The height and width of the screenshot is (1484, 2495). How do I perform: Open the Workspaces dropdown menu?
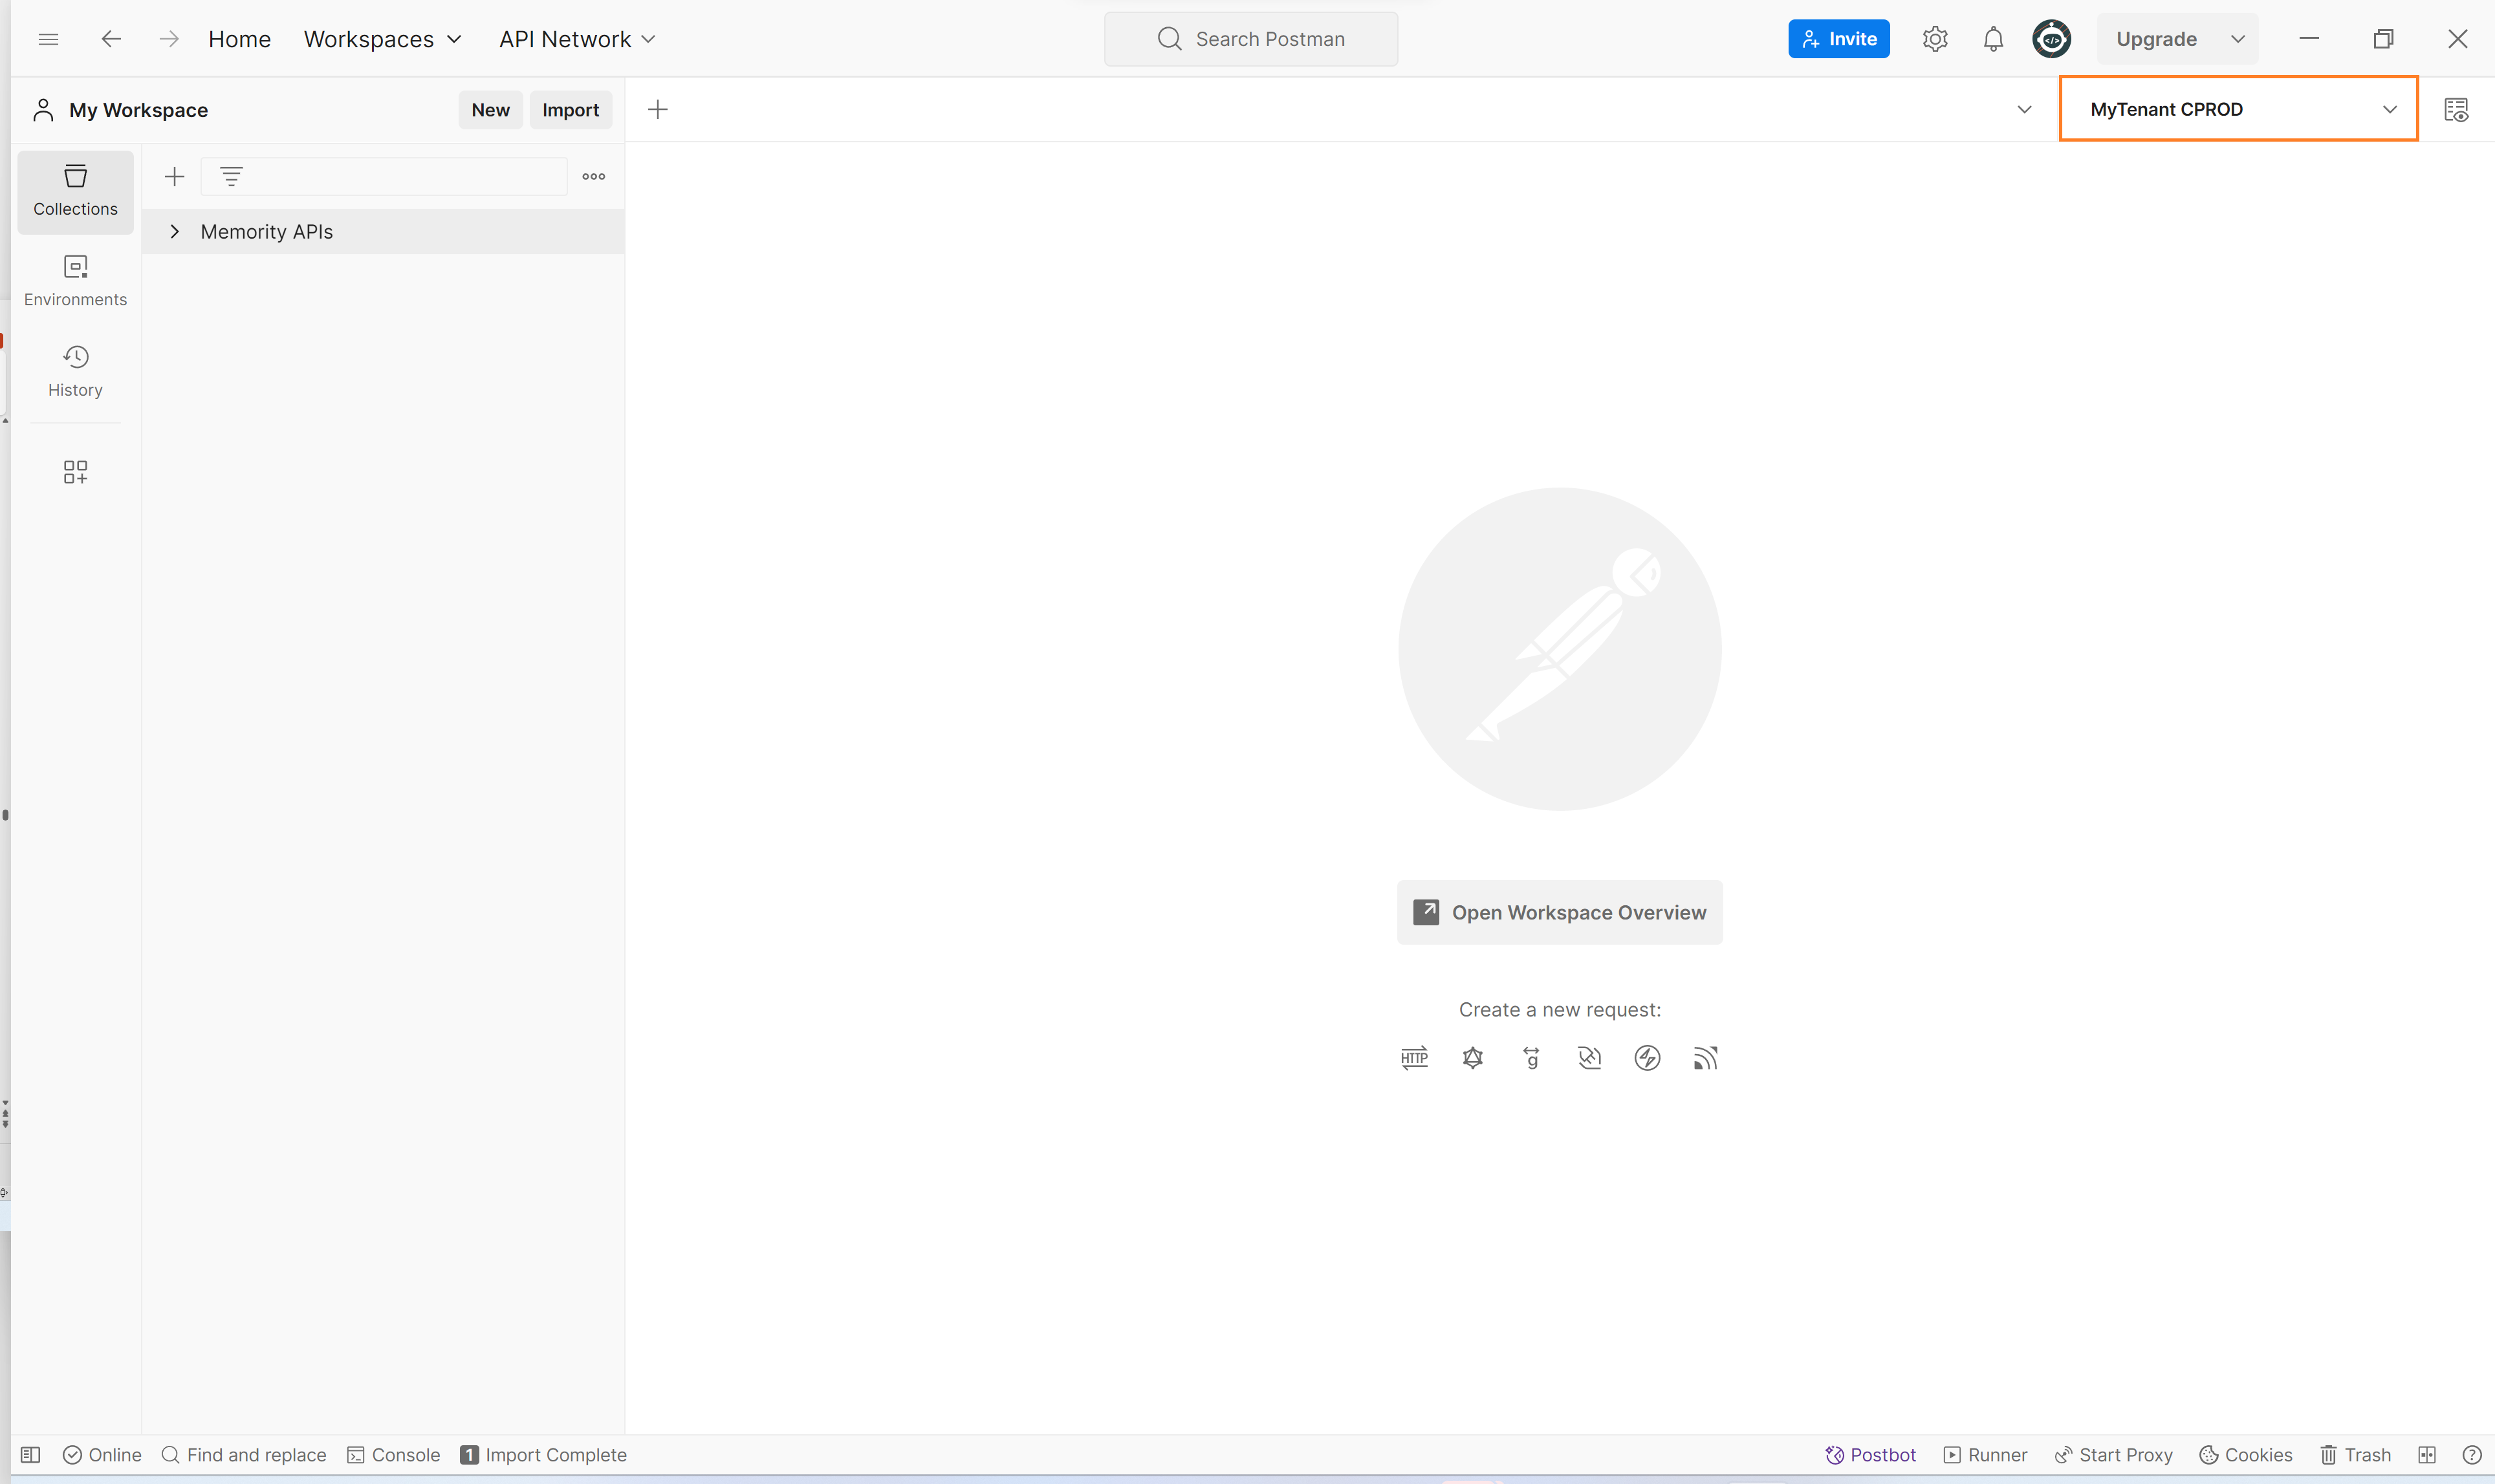[x=382, y=39]
